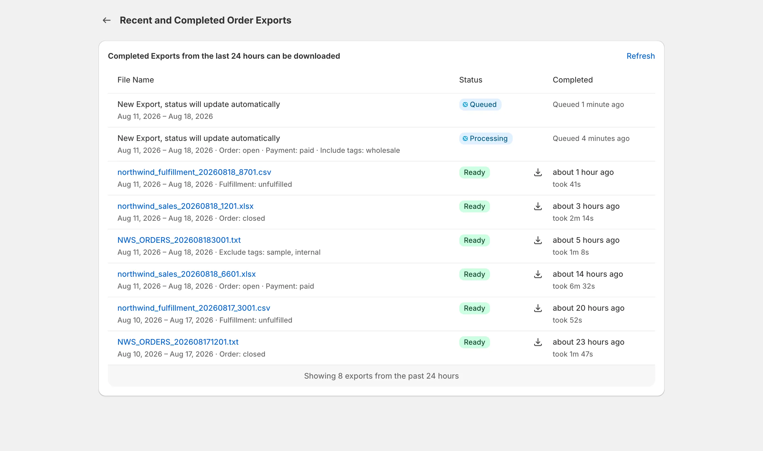The width and height of the screenshot is (763, 451).
Task: Click 'took 2m 14s' duration text
Action: (573, 218)
